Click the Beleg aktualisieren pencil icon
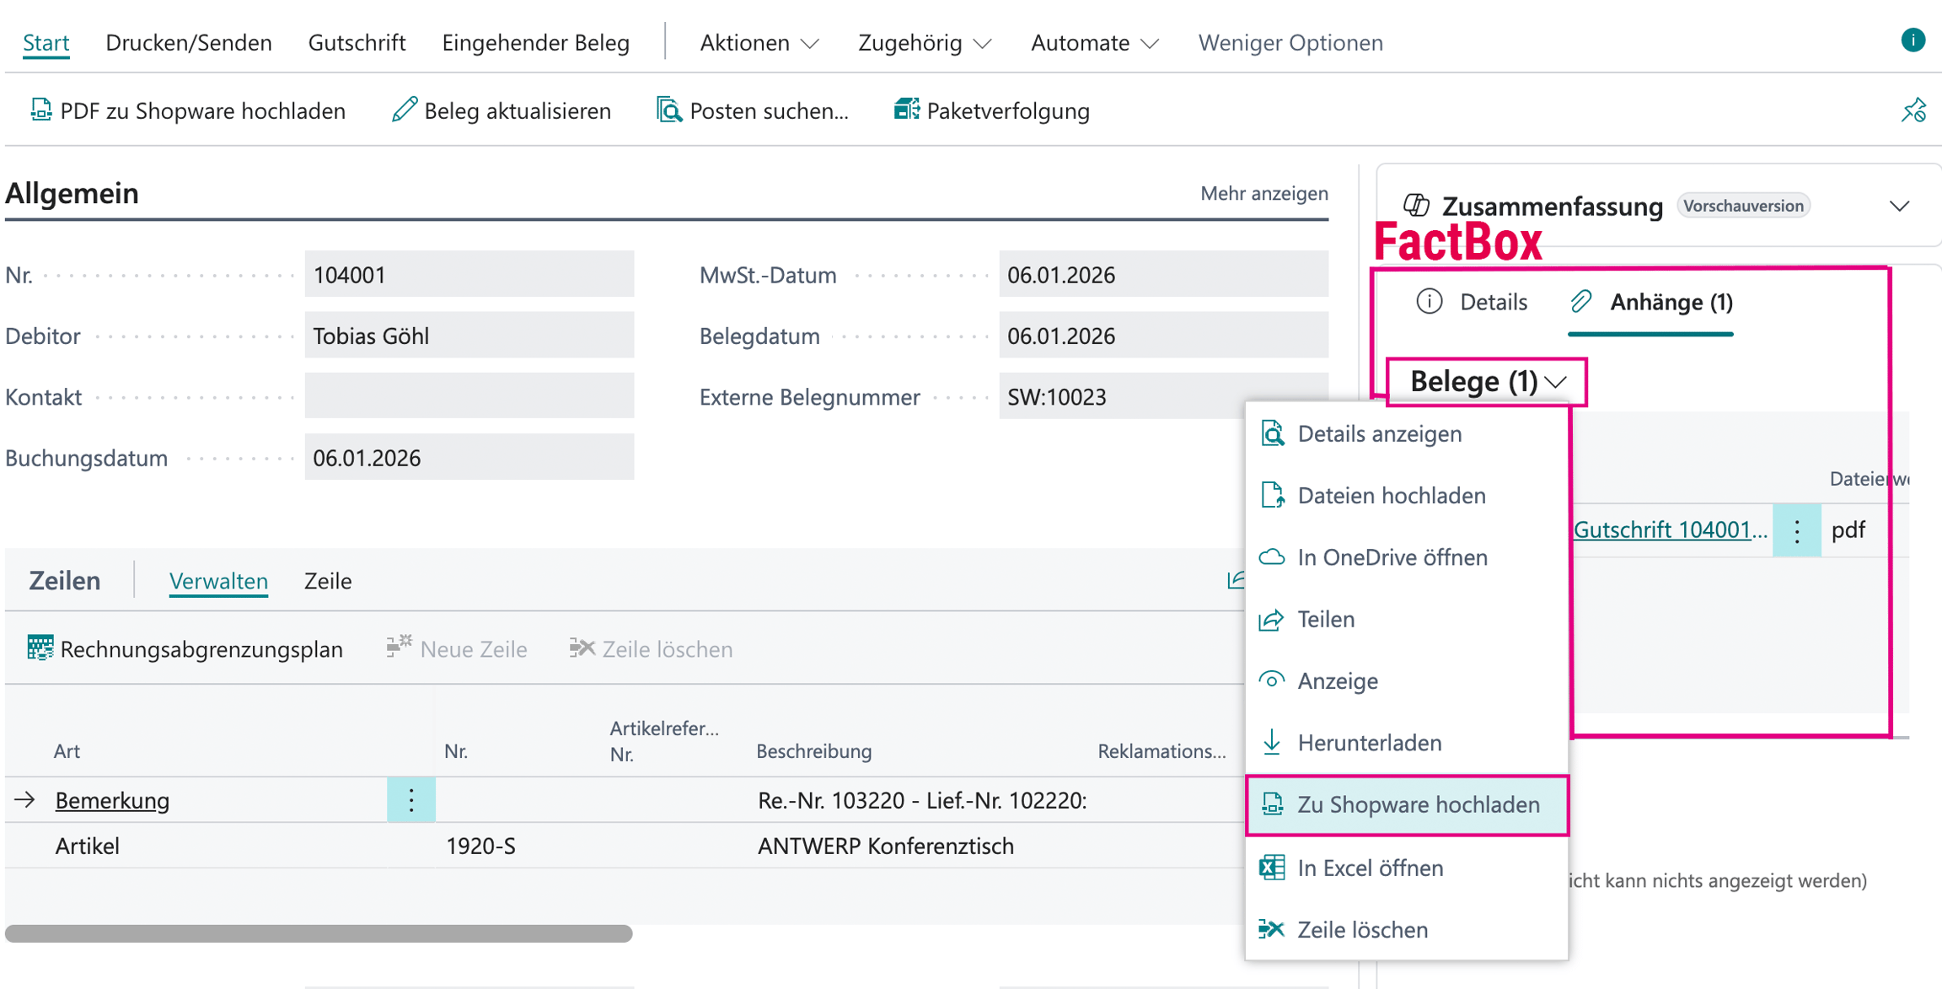This screenshot has width=1942, height=989. point(405,110)
